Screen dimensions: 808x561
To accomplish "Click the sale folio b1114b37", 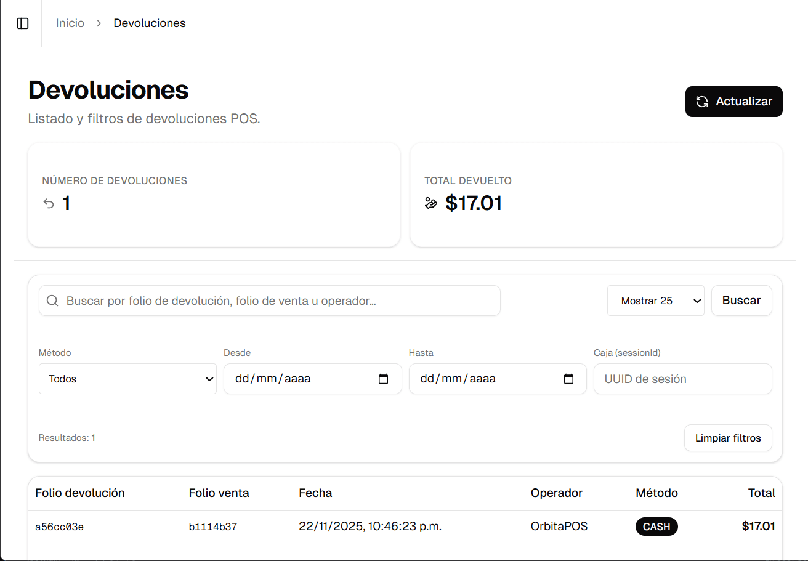I will pyautogui.click(x=213, y=527).
